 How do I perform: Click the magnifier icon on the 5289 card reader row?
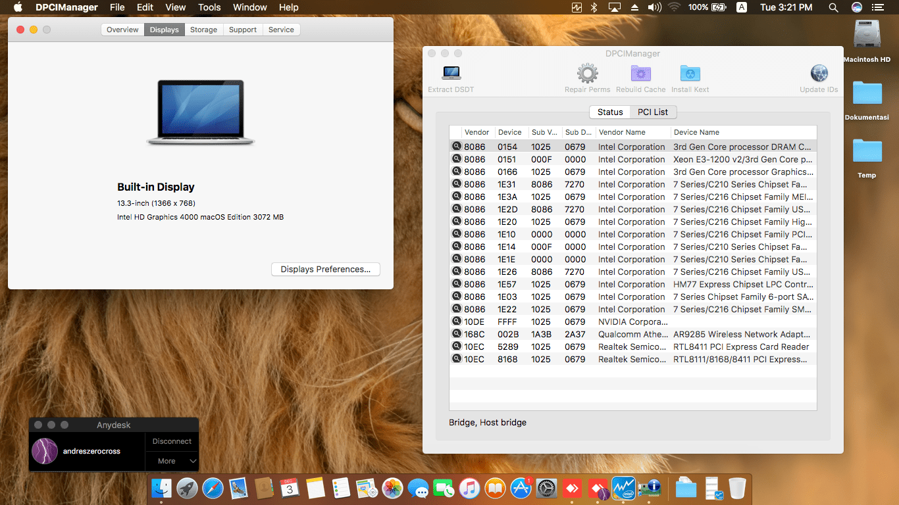(x=456, y=347)
